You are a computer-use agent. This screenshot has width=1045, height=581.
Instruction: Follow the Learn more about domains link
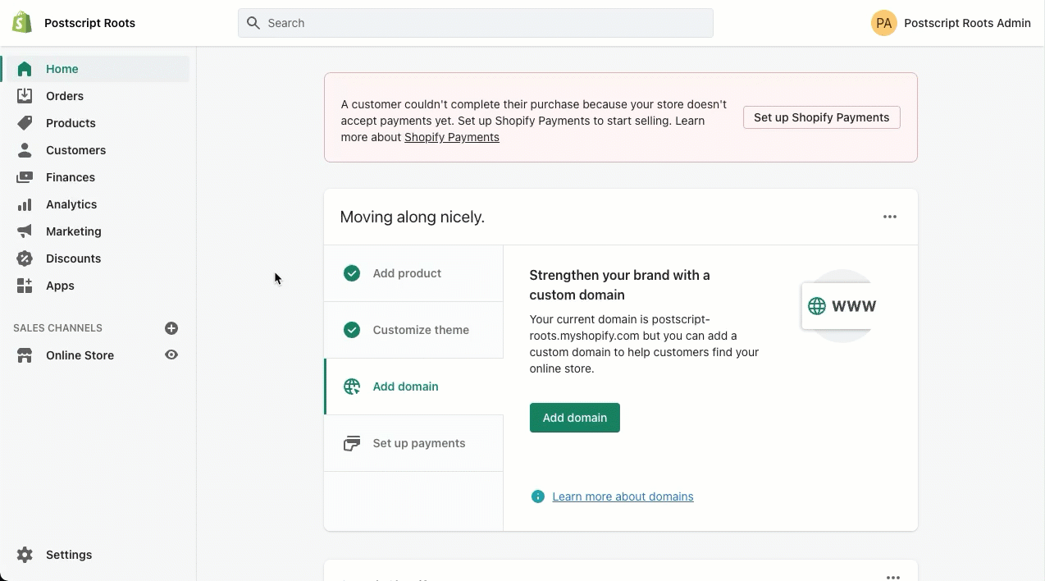pyautogui.click(x=623, y=496)
